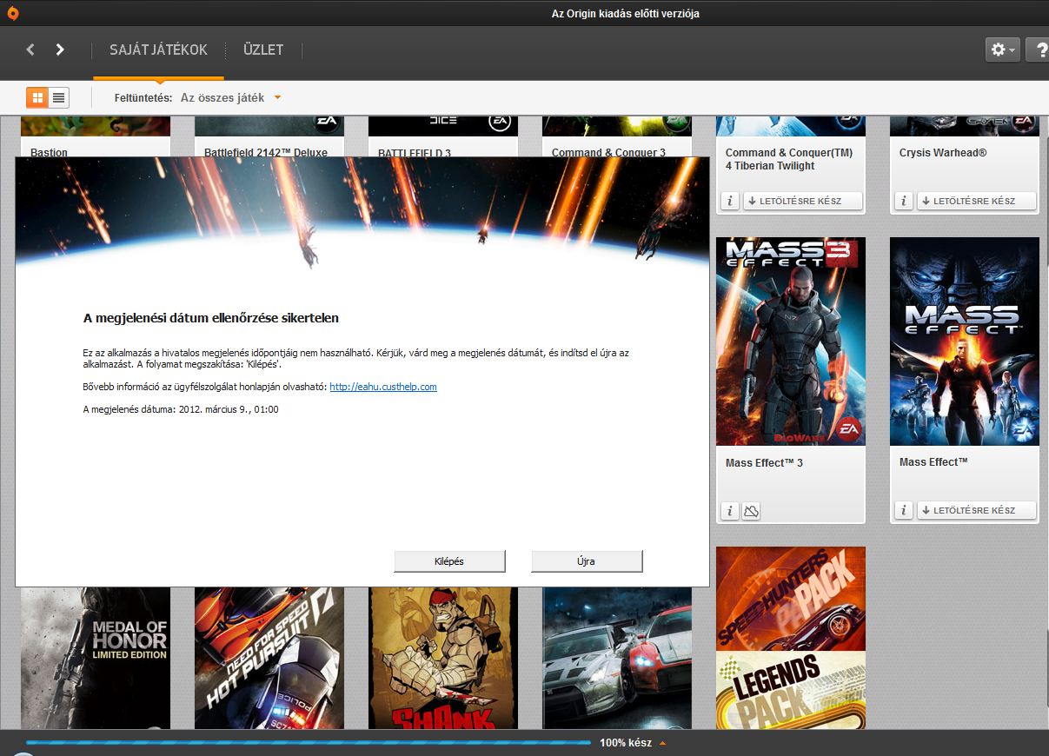This screenshot has width=1049, height=756.
Task: Download Command & Conquer 4 via 'Letöltésre kész'
Action: coord(803,201)
